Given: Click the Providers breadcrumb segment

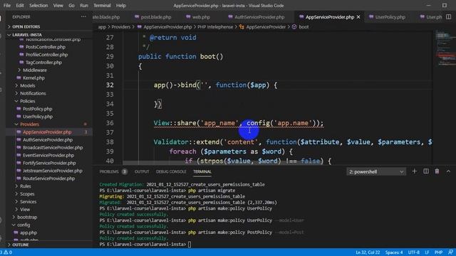Looking at the screenshot, I should pyautogui.click(x=120, y=27).
